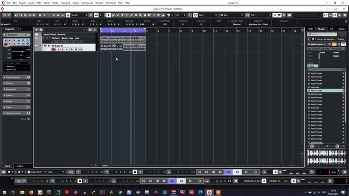Expand Inserts inspector section
The height and width of the screenshot is (196, 349).
tap(16, 95)
